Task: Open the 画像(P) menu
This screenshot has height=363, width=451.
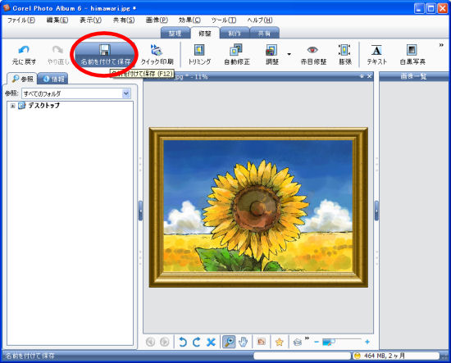Action: pos(157,20)
